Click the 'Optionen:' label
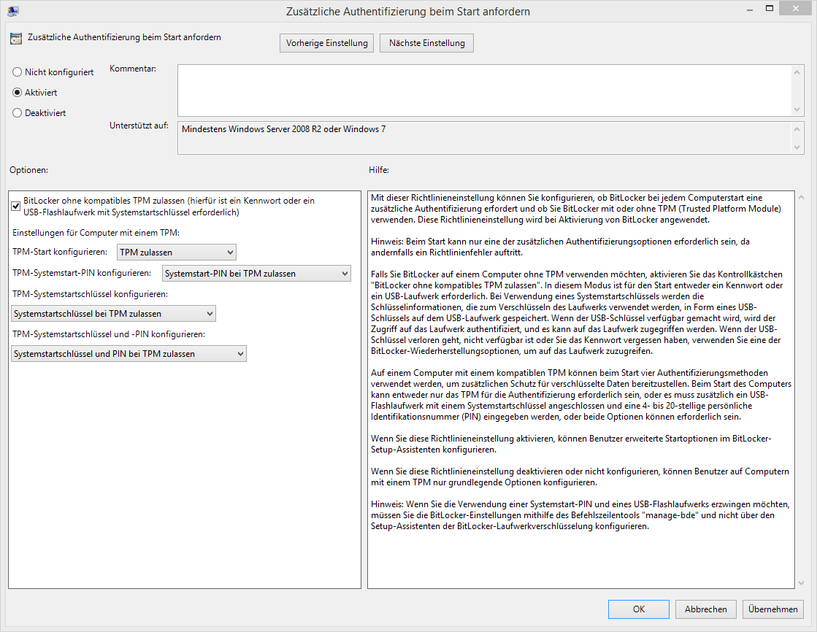 pyautogui.click(x=28, y=170)
